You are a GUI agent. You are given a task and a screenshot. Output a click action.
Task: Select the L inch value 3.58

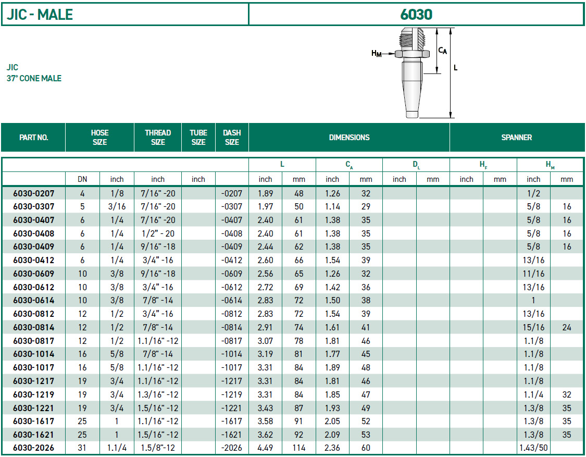pos(265,421)
